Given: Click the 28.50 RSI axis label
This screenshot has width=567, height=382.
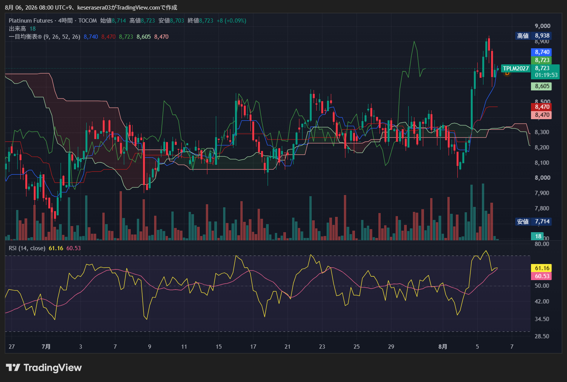Looking at the screenshot, I should point(542,336).
